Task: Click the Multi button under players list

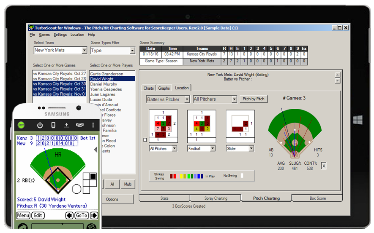Action: [128, 184]
